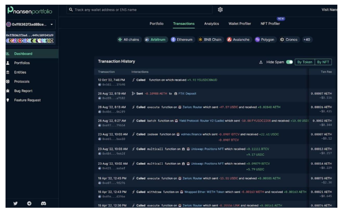Filter transactions by Polygon

coord(266,40)
